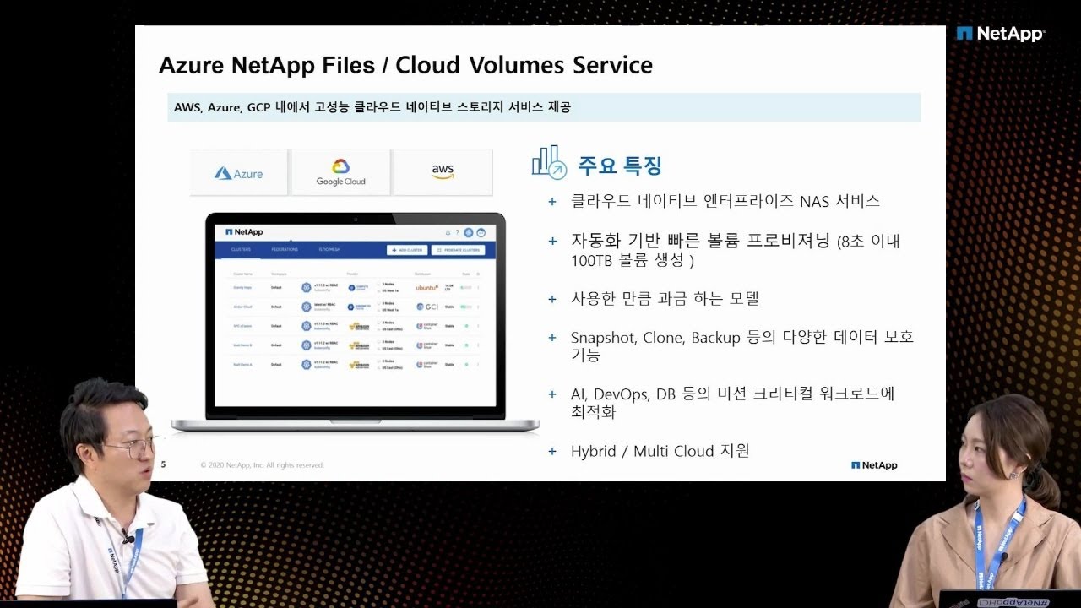1081x608 pixels.
Task: Click the provider logo in the ubuntu row
Action: [x=359, y=287]
